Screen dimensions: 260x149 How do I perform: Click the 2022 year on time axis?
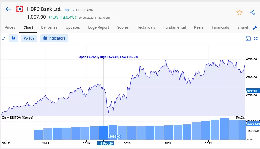tap(208, 143)
